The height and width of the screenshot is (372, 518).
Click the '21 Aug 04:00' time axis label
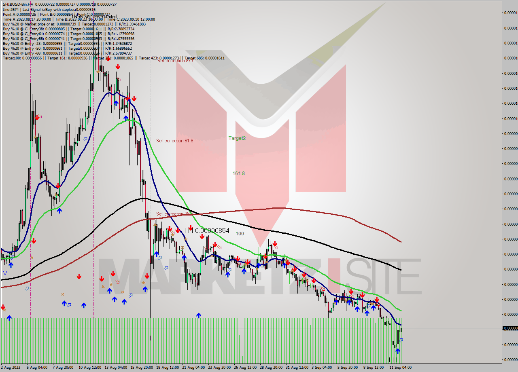193,368
